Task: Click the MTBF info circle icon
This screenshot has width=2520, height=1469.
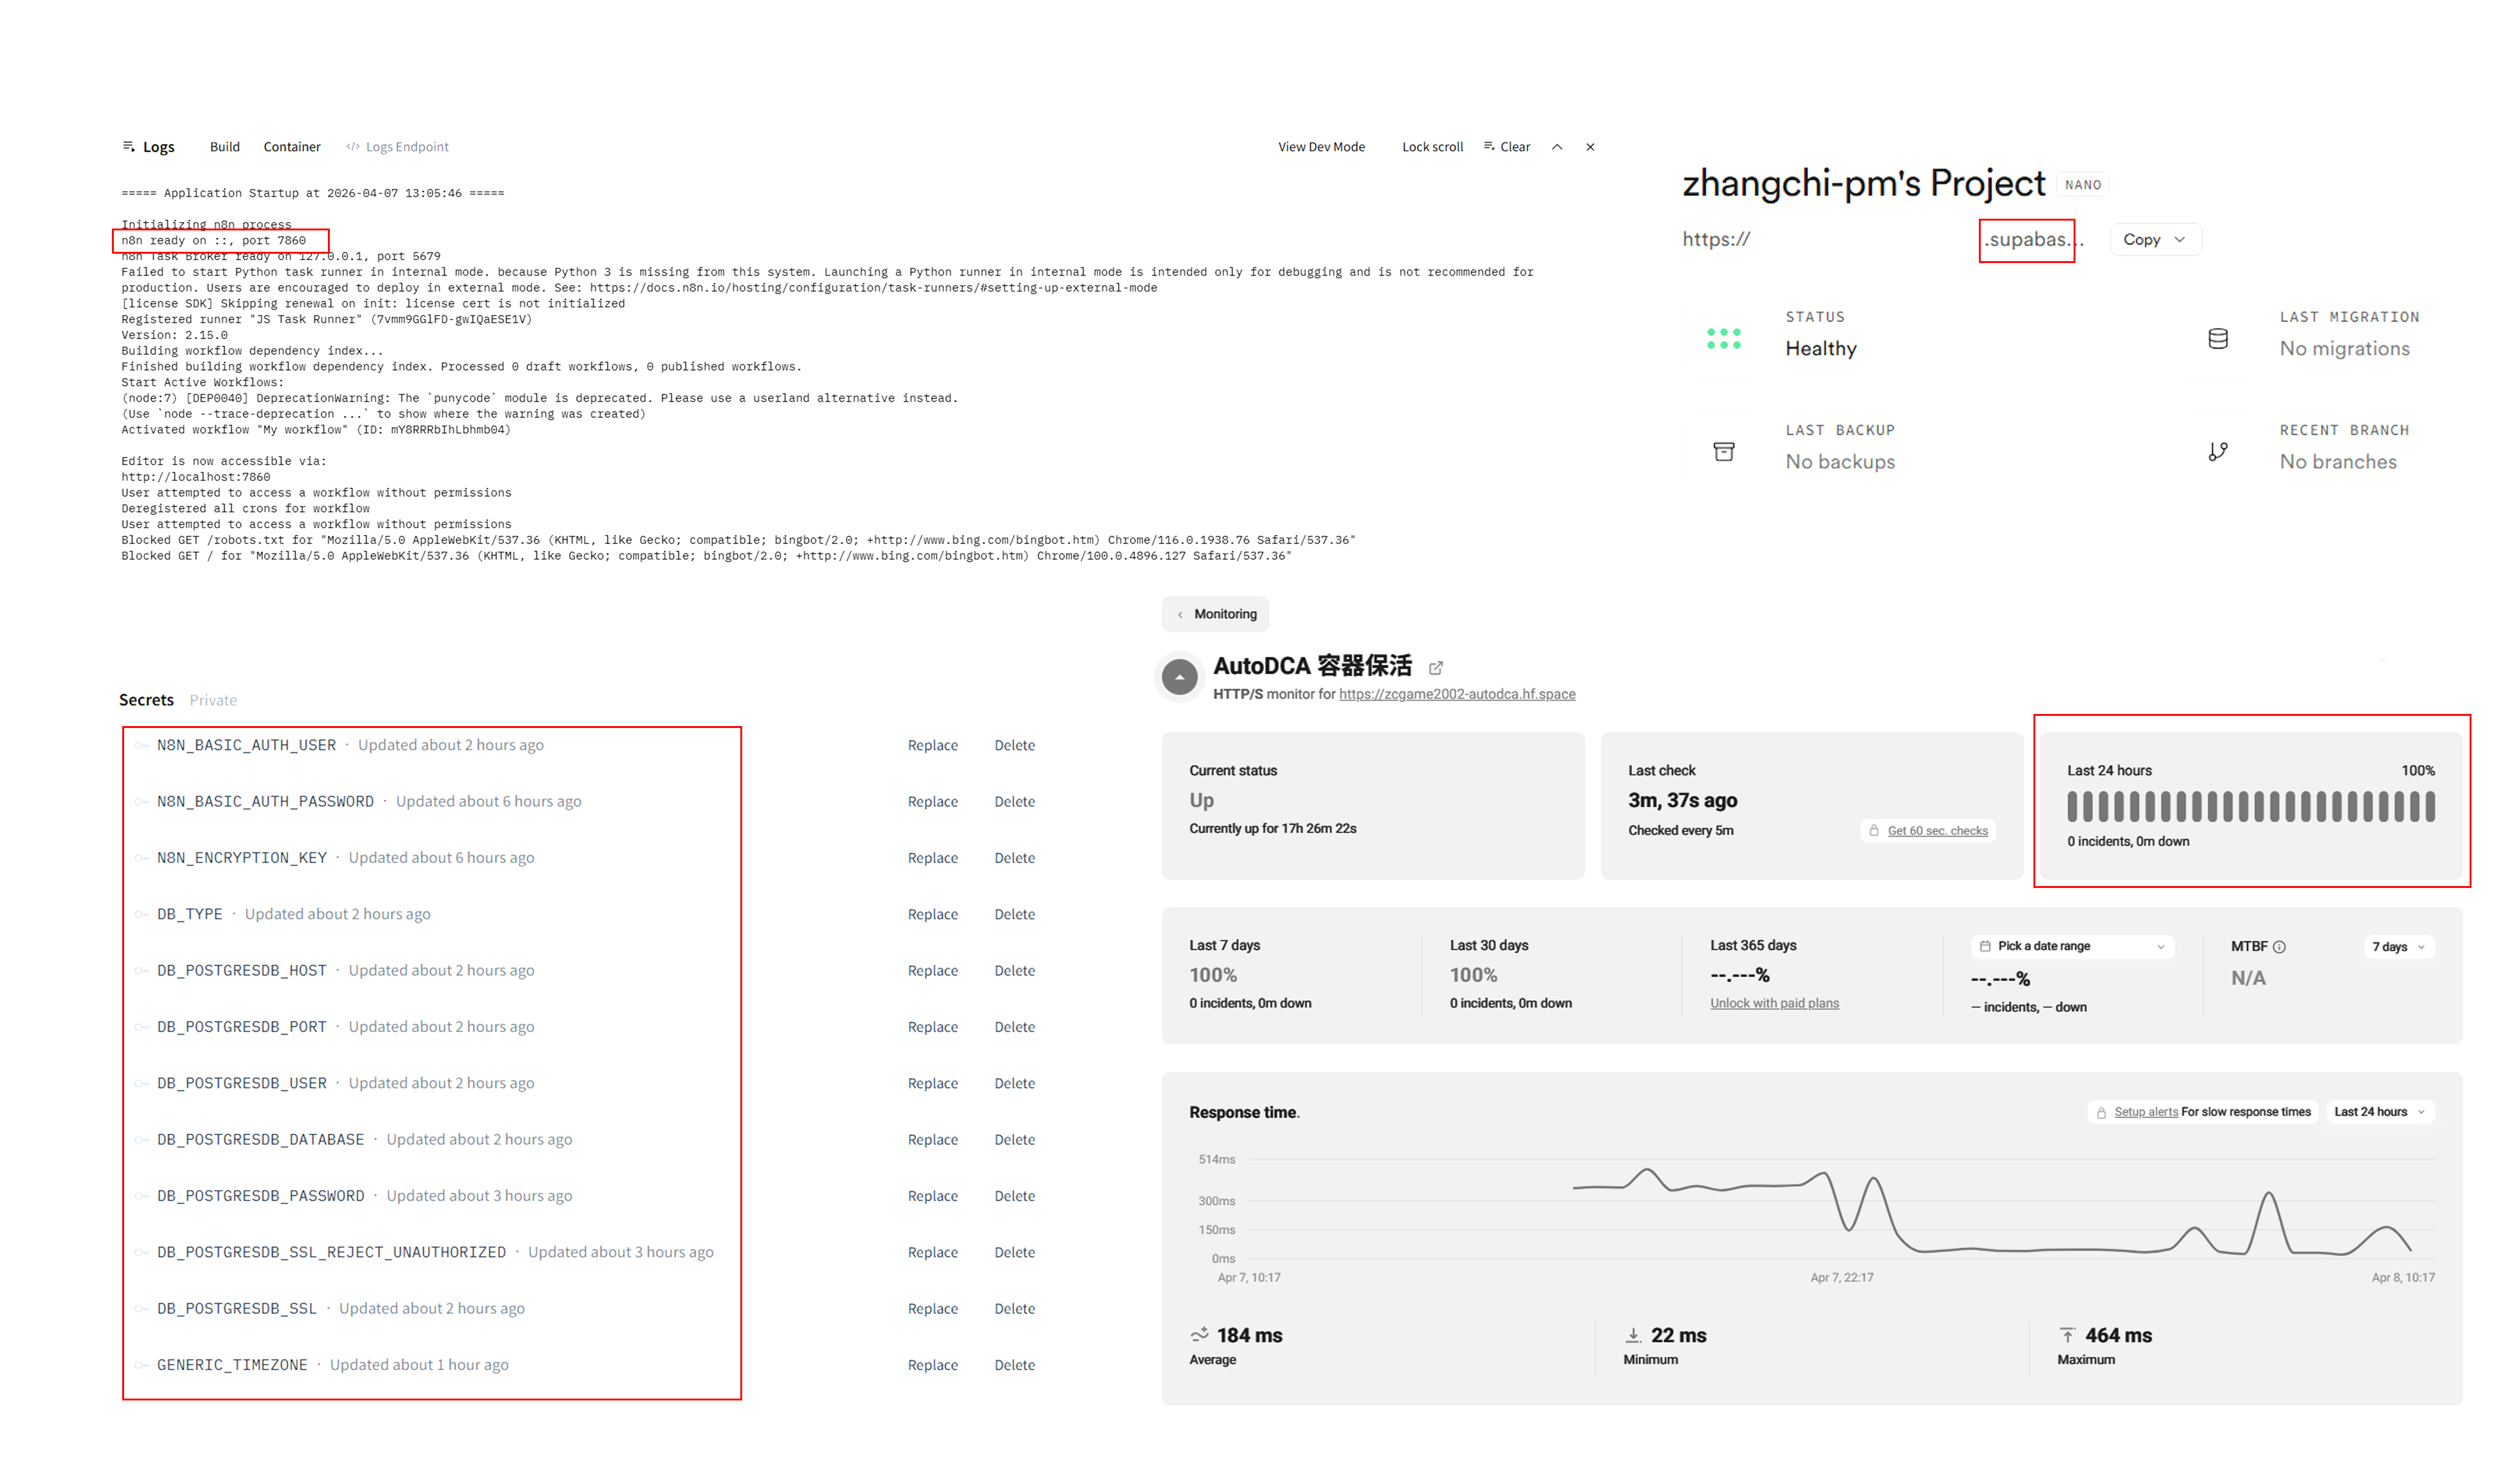Action: click(2279, 947)
